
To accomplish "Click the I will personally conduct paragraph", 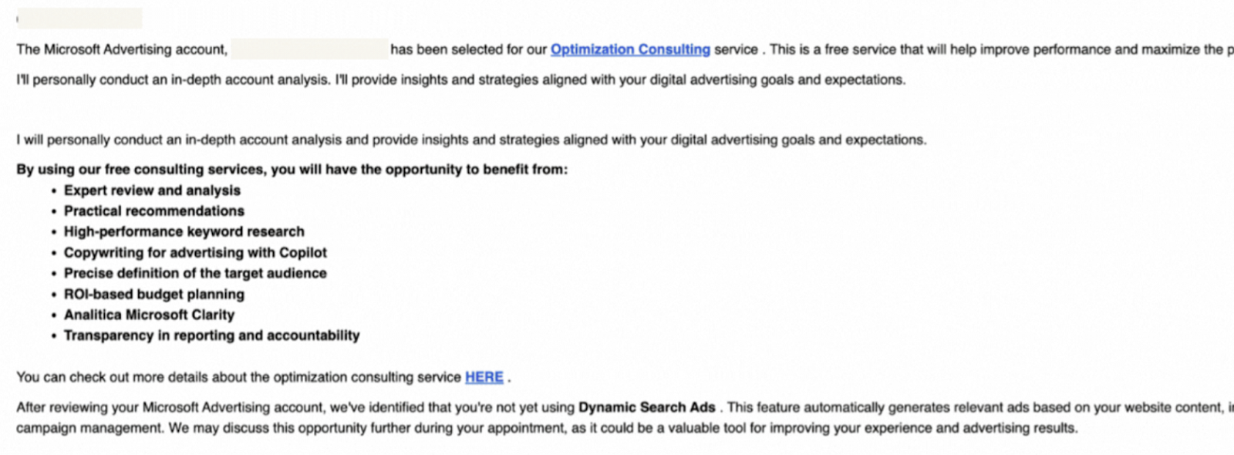I will point(472,140).
